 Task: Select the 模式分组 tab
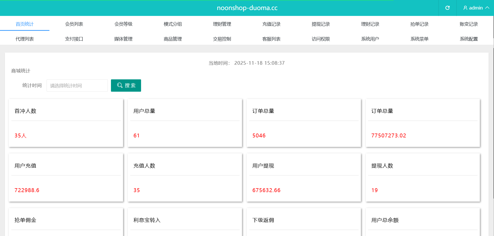[173, 24]
